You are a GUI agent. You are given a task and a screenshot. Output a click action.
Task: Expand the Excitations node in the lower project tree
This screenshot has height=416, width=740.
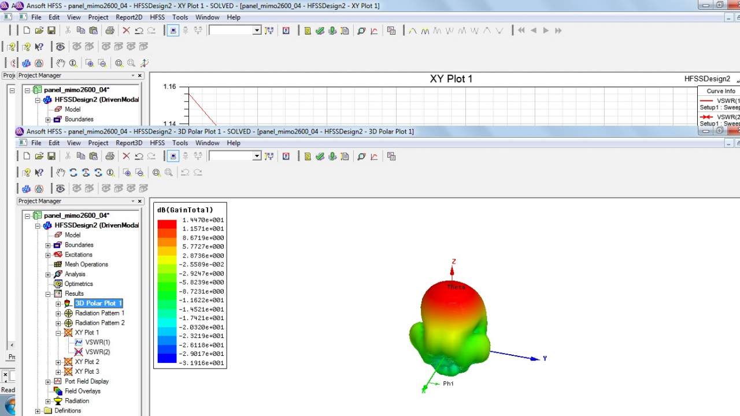[x=48, y=255]
